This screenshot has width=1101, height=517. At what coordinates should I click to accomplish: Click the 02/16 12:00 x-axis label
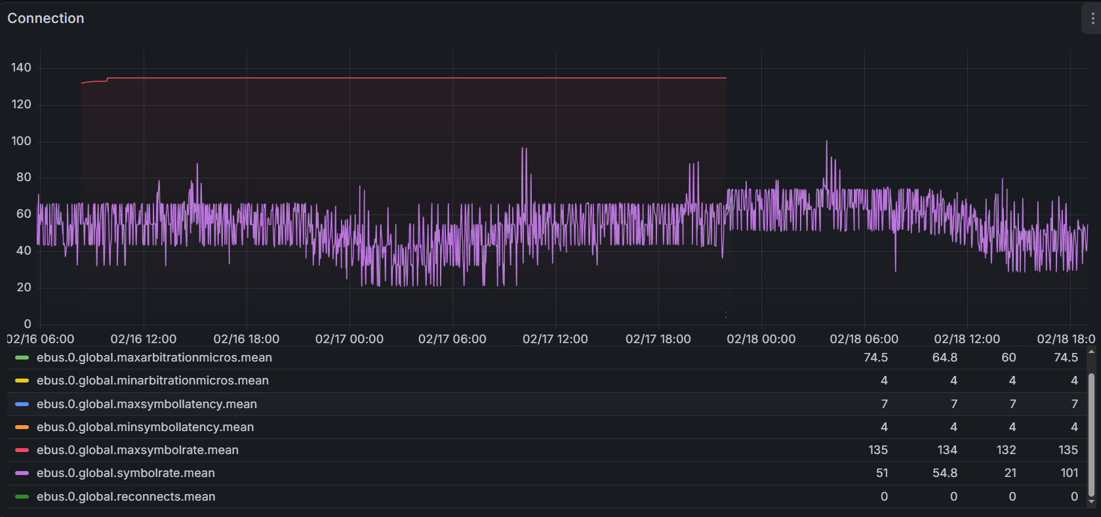144,339
